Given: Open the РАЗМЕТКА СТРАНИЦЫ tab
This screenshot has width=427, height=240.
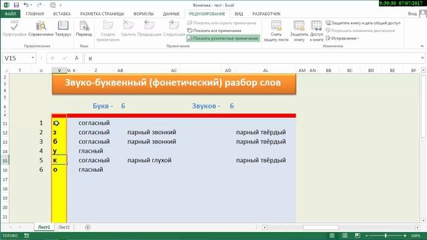Looking at the screenshot, I should [x=102, y=13].
